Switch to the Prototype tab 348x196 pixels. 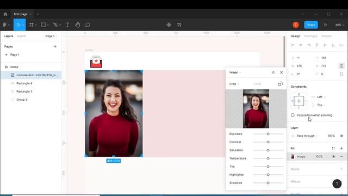pos(310,36)
